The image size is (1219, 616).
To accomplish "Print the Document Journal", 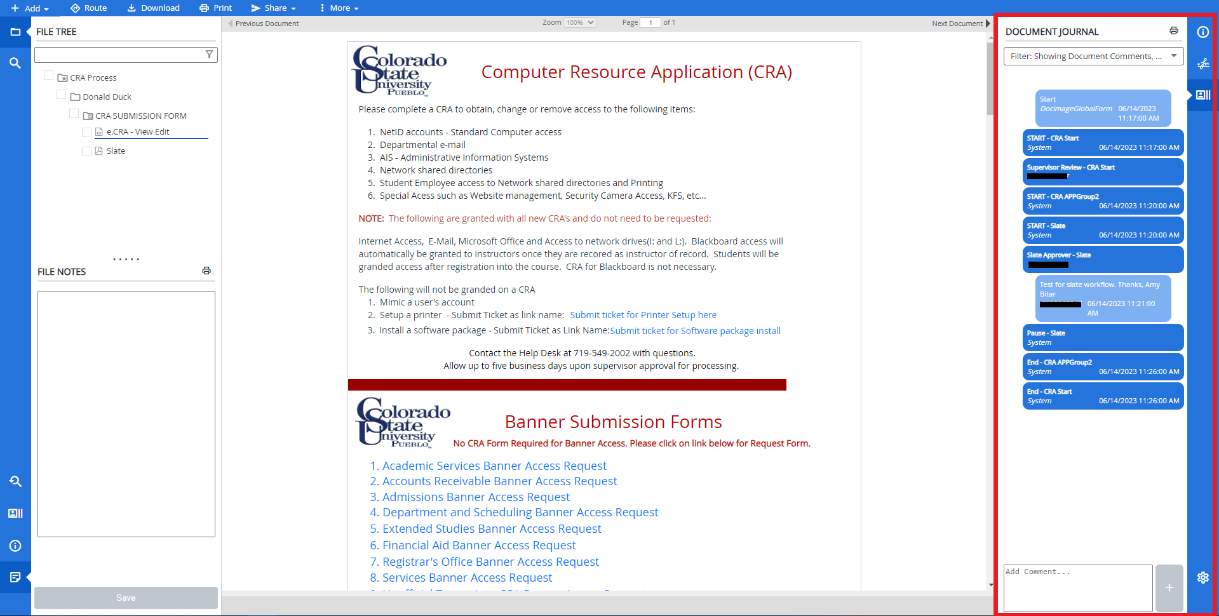I will (1174, 31).
